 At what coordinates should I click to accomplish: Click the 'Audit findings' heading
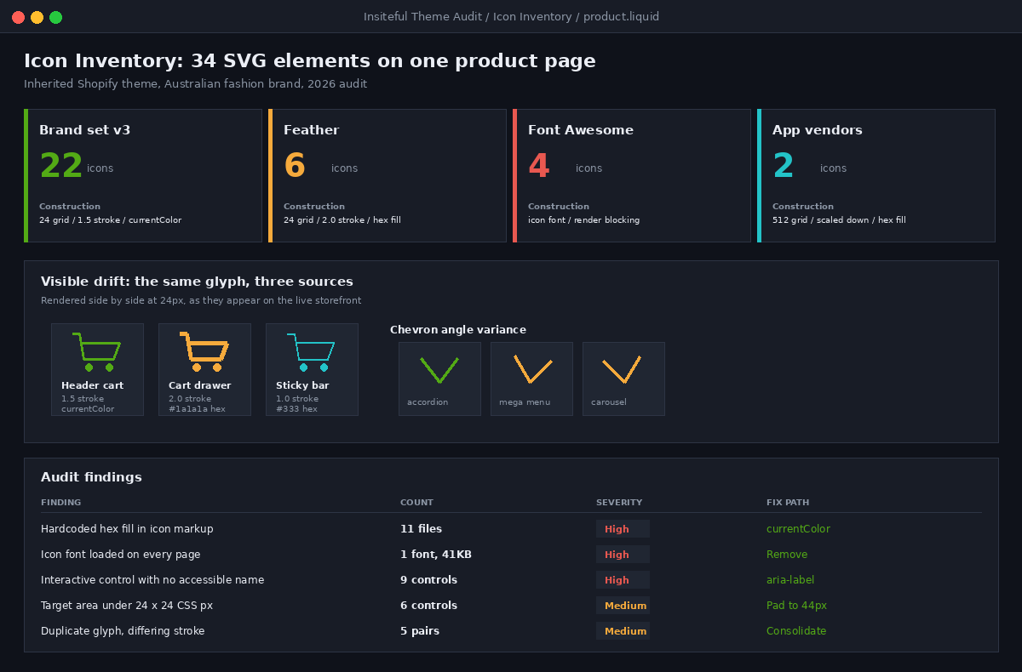pyautogui.click(x=91, y=477)
